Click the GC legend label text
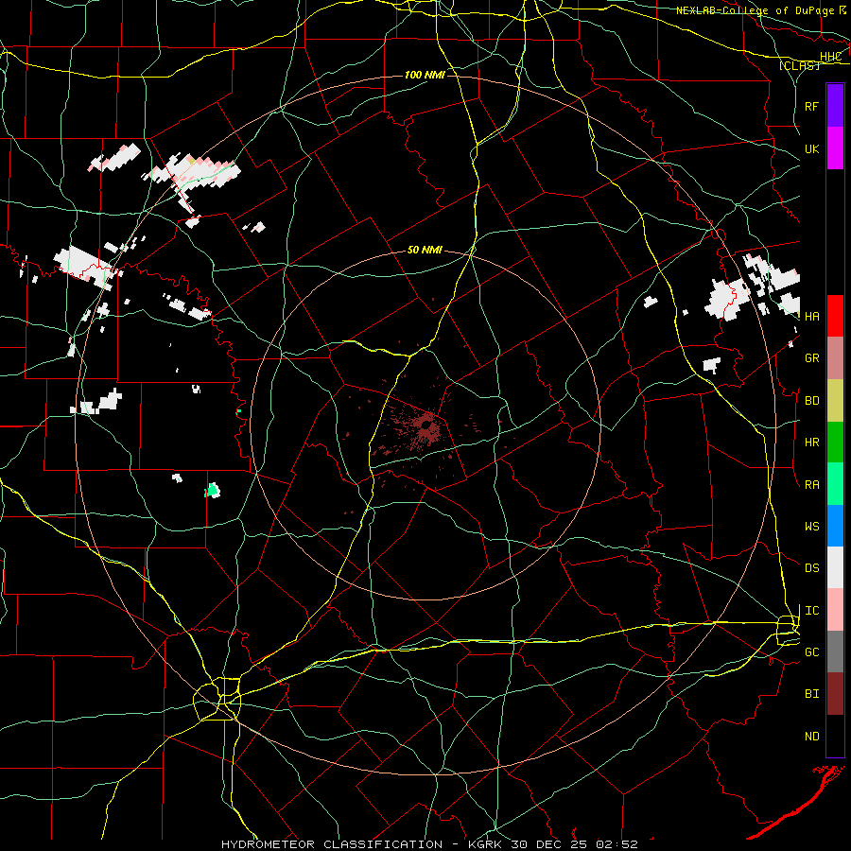 812,651
